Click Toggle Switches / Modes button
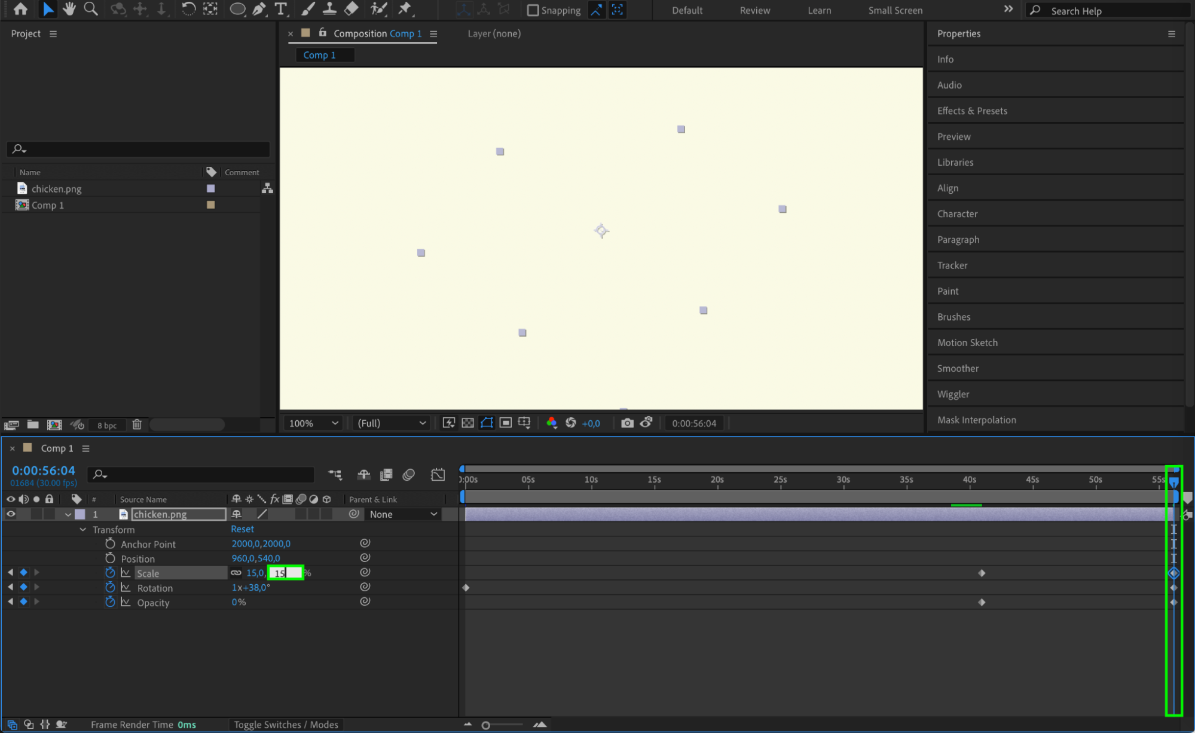The image size is (1195, 733). click(286, 725)
